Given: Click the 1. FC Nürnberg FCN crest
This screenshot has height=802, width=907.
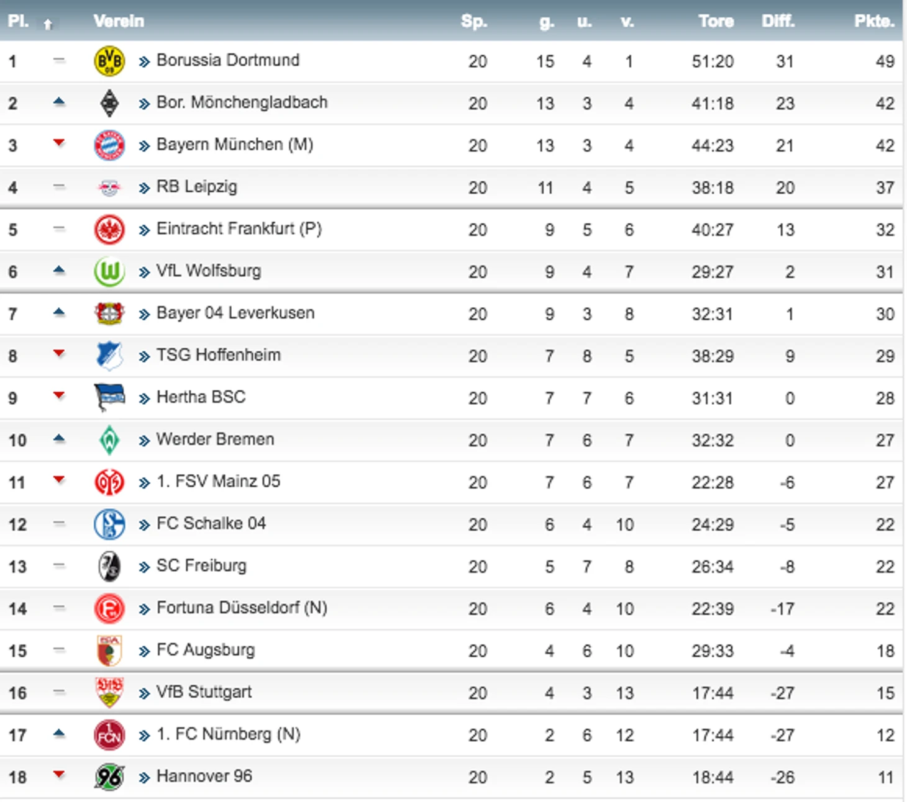Looking at the screenshot, I should (x=109, y=734).
